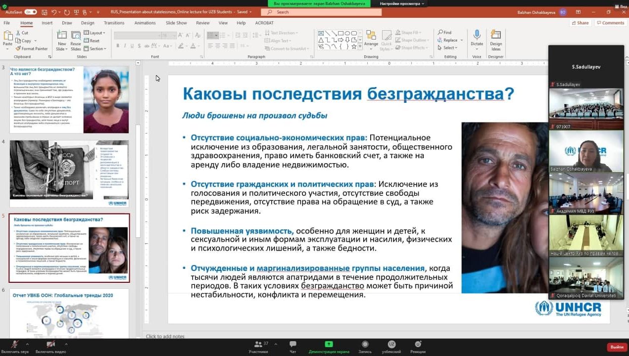
Task: Toggle Bold formatting
Action: [x=118, y=45]
